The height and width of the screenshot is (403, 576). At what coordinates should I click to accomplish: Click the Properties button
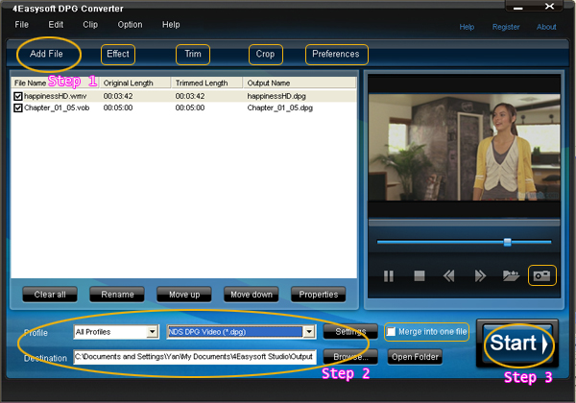point(319,295)
